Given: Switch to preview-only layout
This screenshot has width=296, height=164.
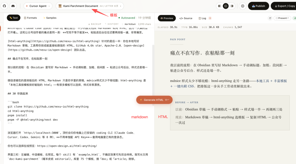Looking at the screenshot, I should pyautogui.click(x=232, y=6).
